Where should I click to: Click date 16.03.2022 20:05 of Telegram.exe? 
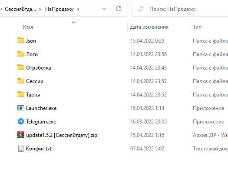tap(149, 122)
